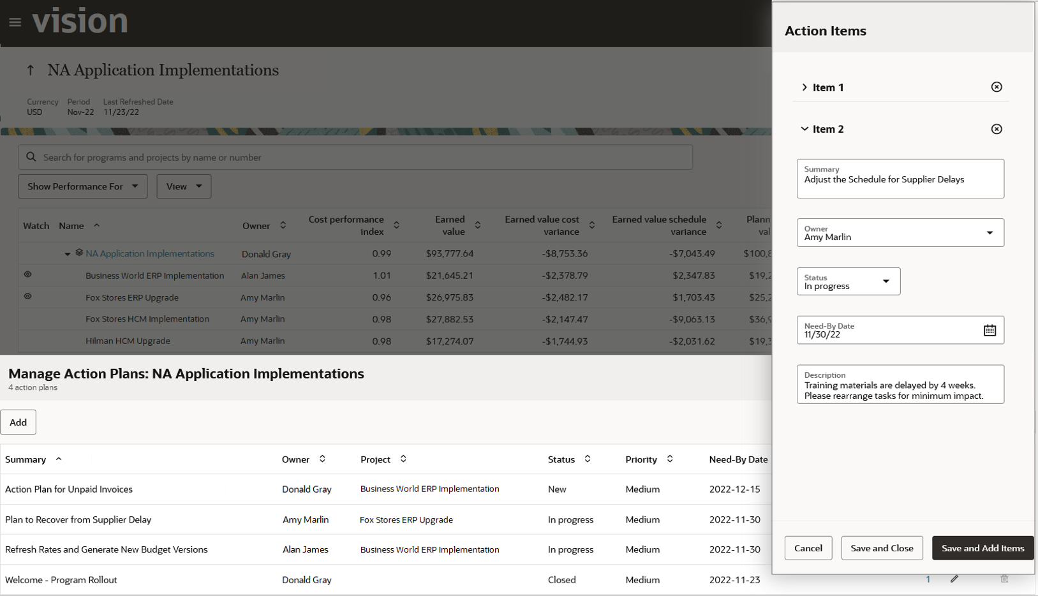Sort by Earned value cost variance
The image size is (1038, 596).
592,225
